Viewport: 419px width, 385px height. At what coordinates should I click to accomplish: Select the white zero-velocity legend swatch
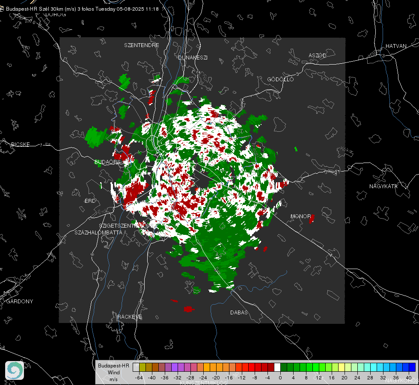[x=277, y=367]
